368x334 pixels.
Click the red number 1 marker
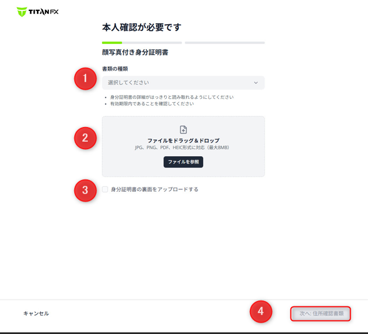click(x=85, y=79)
